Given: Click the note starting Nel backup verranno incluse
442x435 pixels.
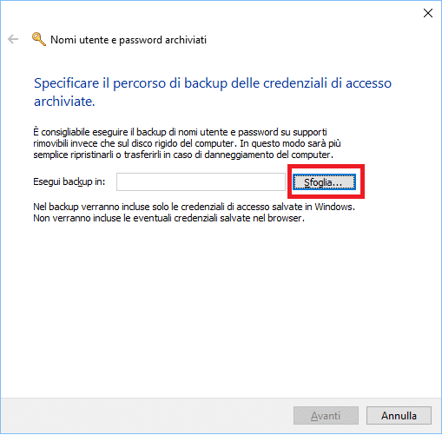Looking at the screenshot, I should pyautogui.click(x=194, y=207).
